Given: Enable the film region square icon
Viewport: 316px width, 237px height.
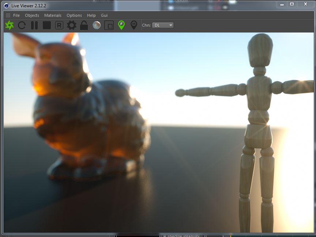Looking at the screenshot, I should 109,25.
